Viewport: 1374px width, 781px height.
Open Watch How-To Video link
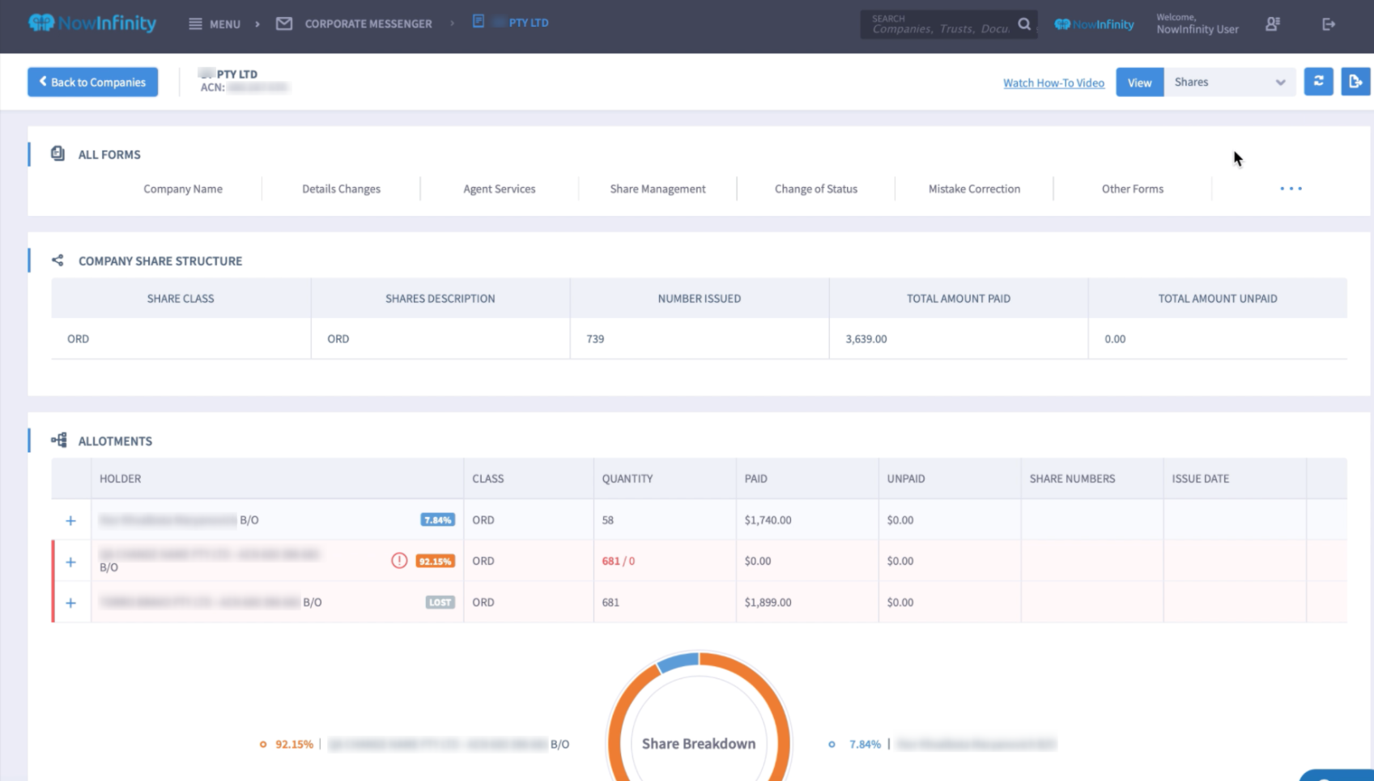pyautogui.click(x=1053, y=83)
